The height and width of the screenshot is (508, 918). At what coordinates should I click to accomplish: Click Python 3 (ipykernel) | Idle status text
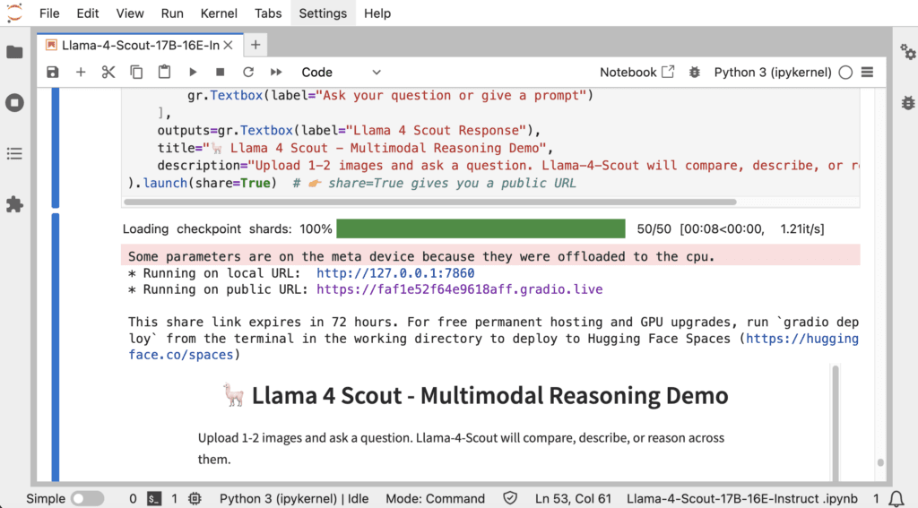[294, 499]
